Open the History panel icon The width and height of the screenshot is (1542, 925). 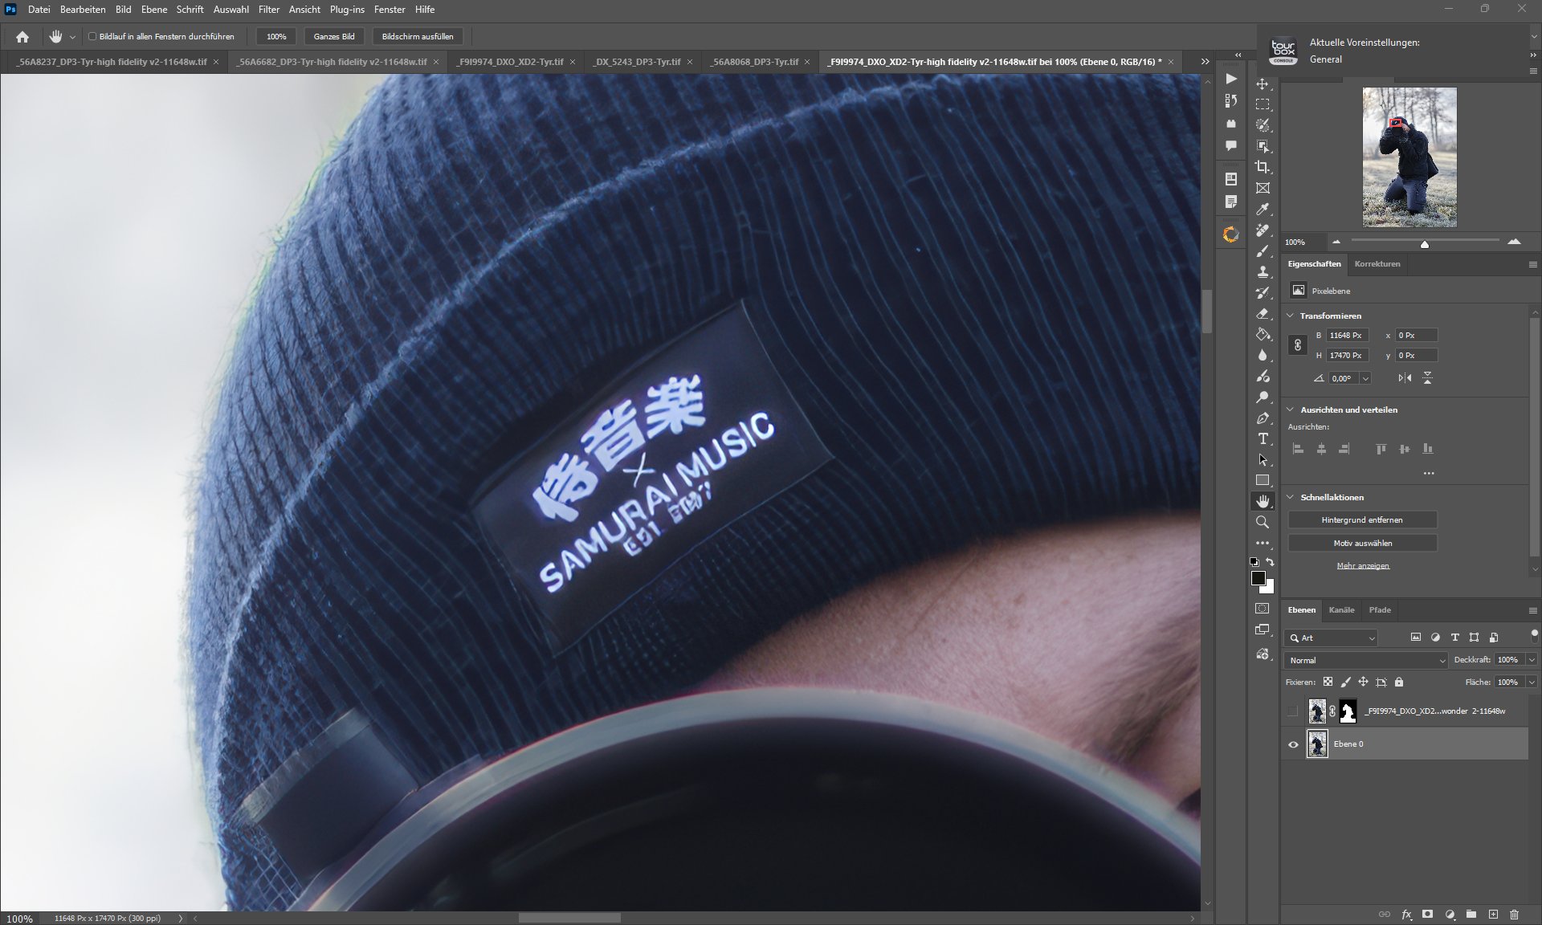pos(1230,101)
